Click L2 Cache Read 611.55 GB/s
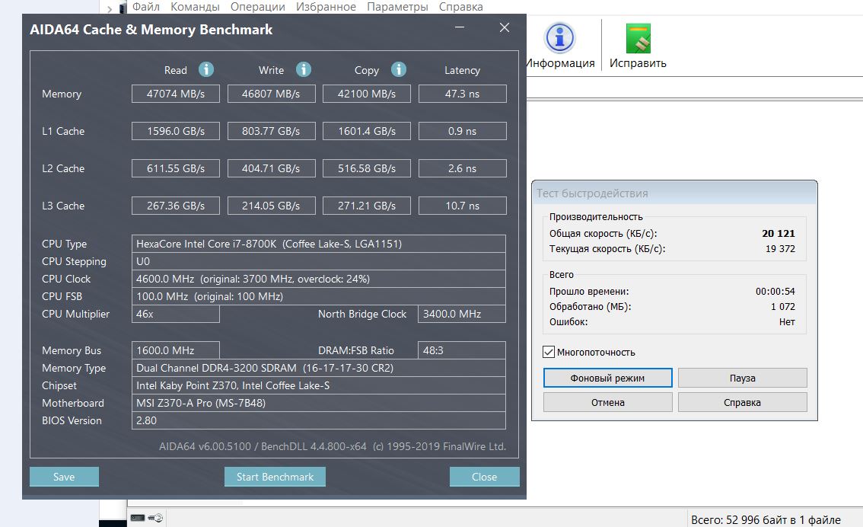 [176, 168]
